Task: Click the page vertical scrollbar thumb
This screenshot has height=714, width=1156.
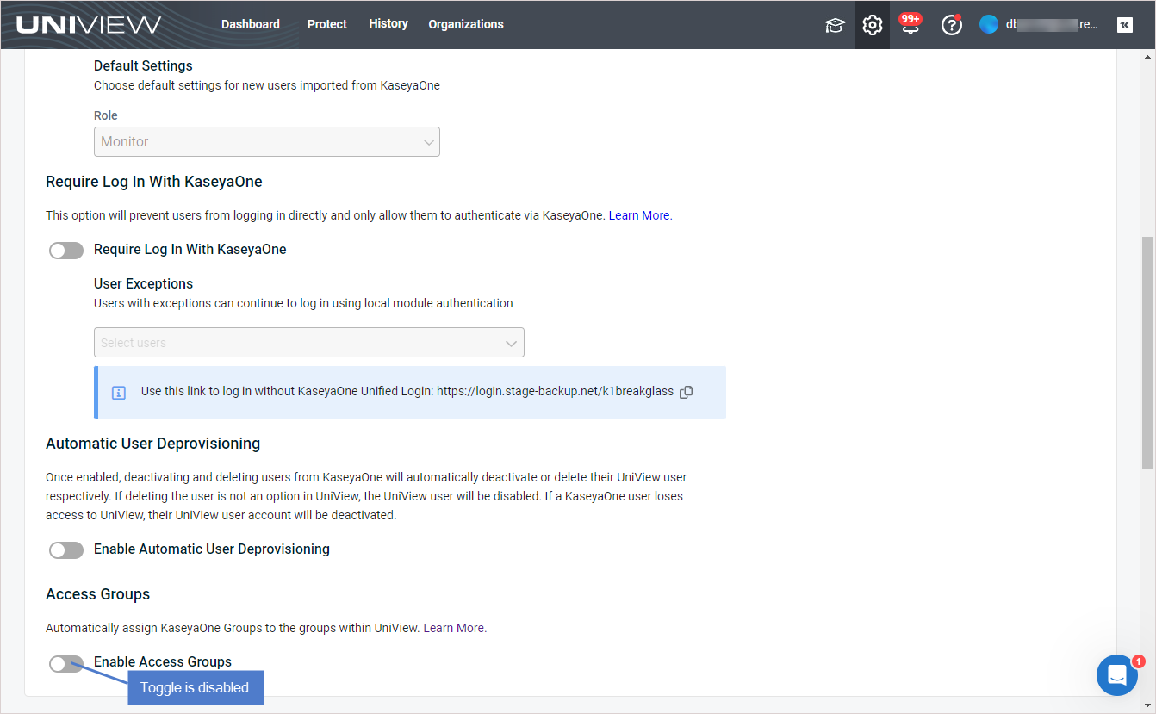Action: (x=1147, y=353)
